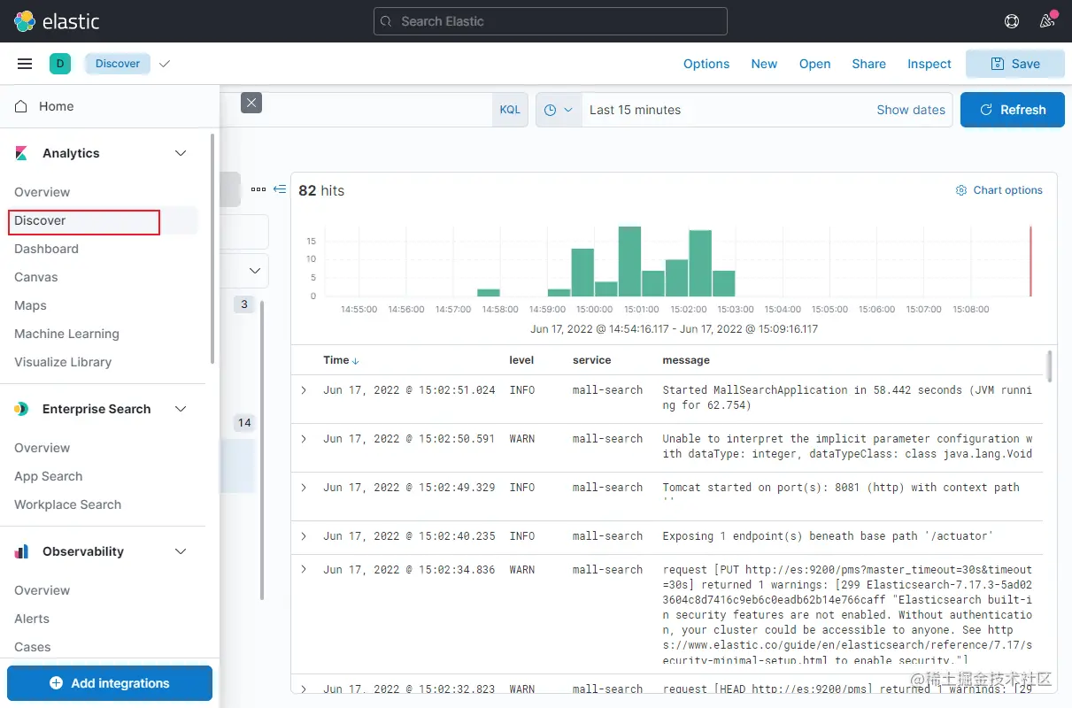This screenshot has height=708, width=1072.
Task: Collapse the field sidebar arrow icon
Action: point(280,189)
